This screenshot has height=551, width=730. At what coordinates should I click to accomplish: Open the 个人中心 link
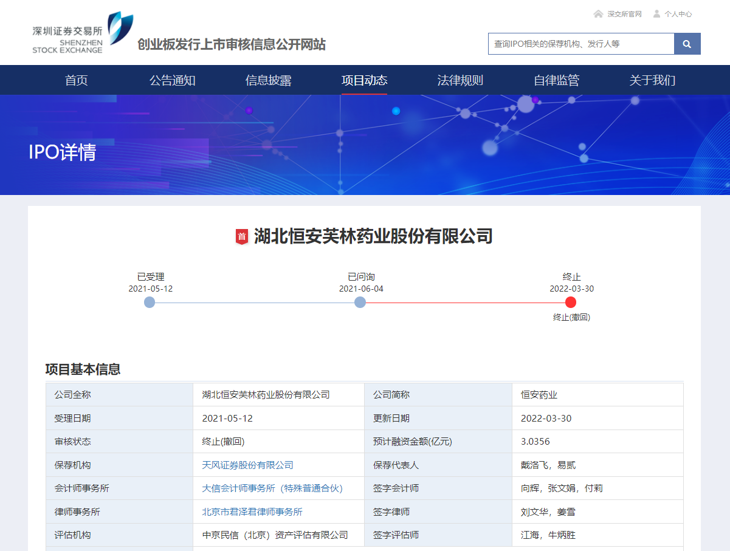click(x=678, y=14)
